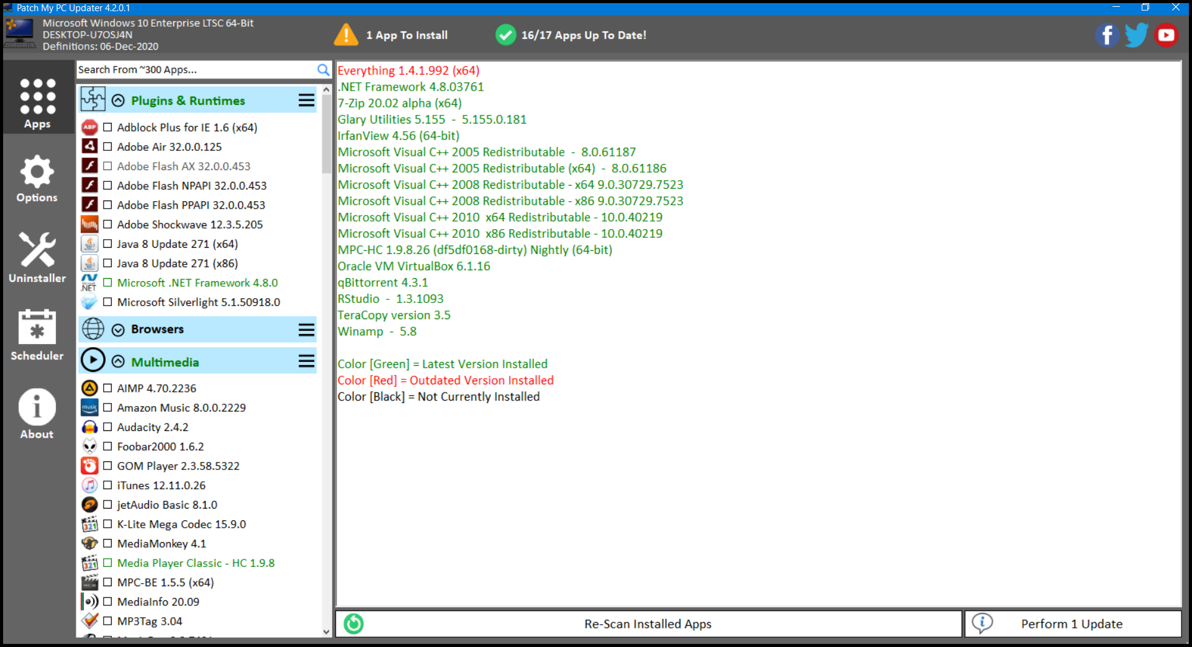Click the MediaMonkey icon

[x=89, y=543]
